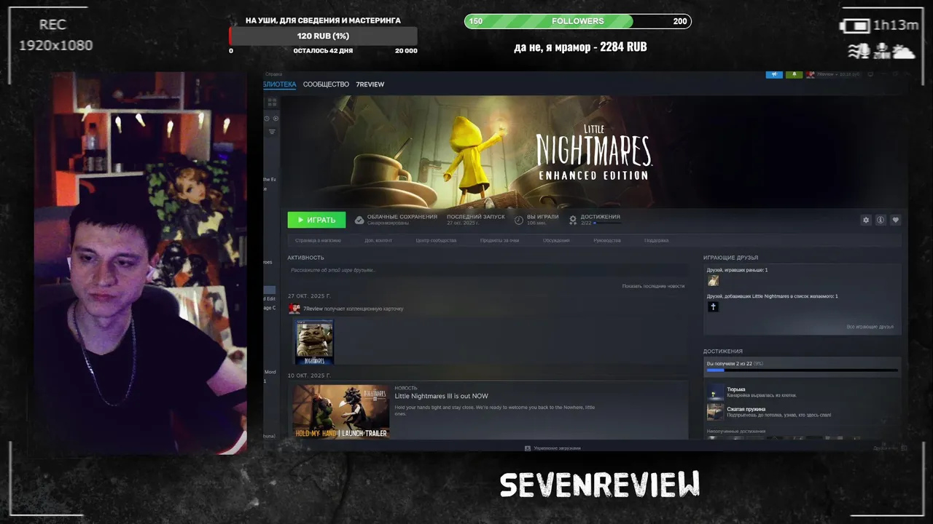The height and width of the screenshot is (524, 933).
Task: Open Обсуждения link
Action: pos(556,240)
